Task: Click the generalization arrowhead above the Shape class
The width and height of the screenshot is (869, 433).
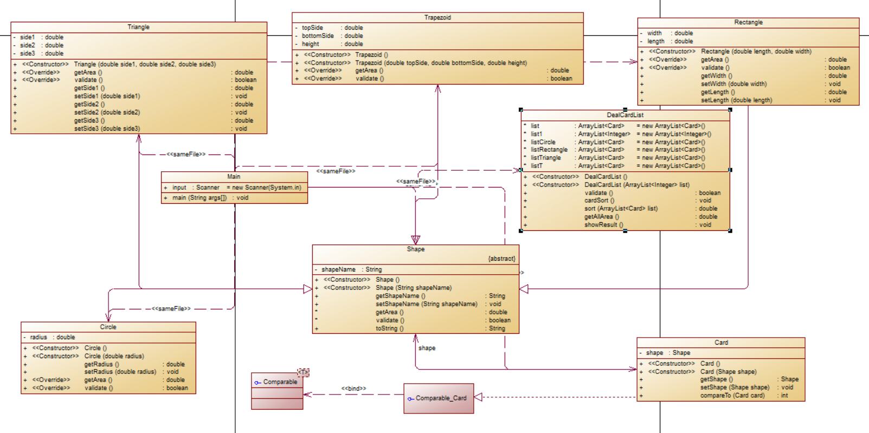Action: (416, 240)
